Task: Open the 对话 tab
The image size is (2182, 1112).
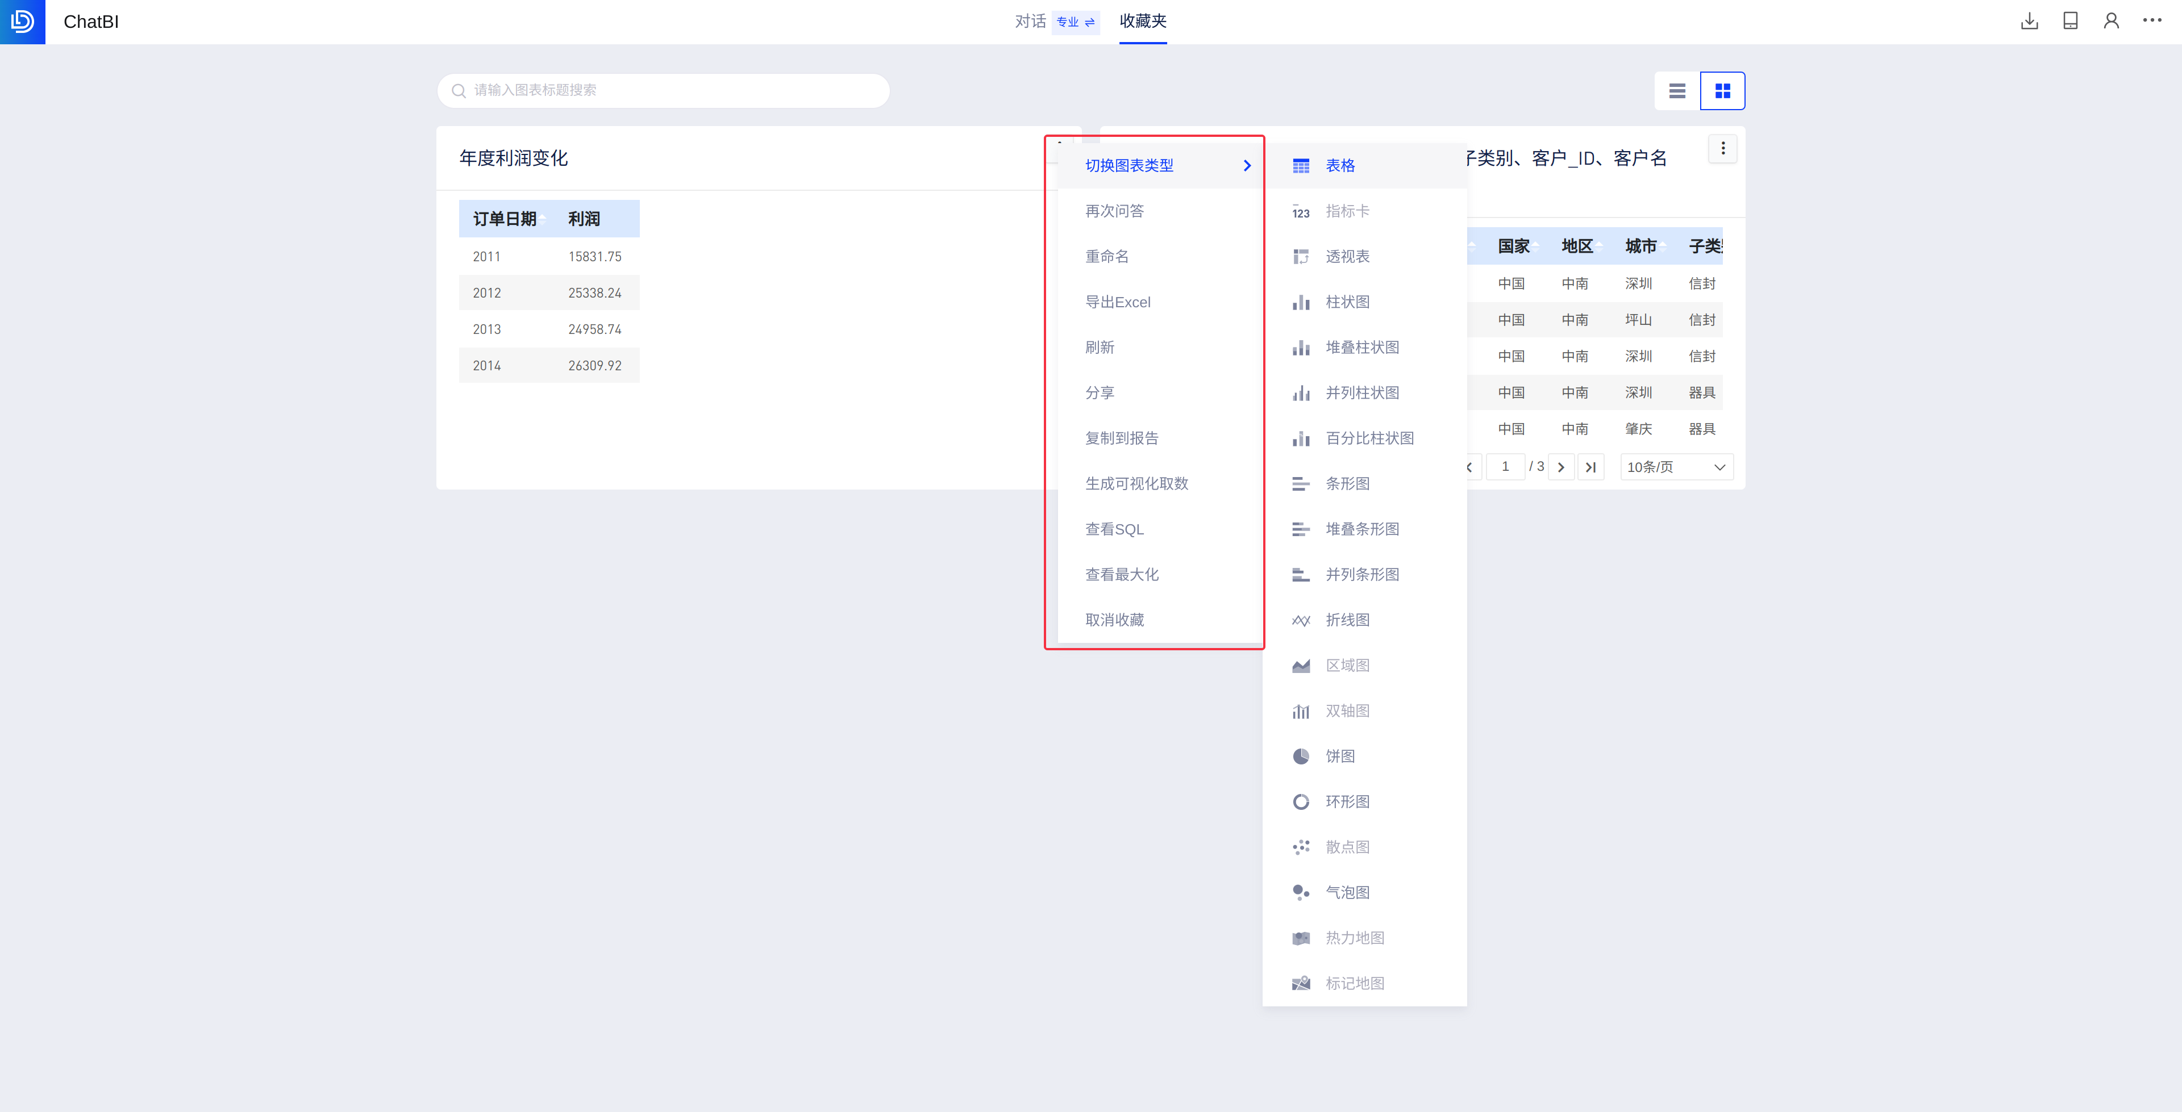Action: coord(1030,22)
